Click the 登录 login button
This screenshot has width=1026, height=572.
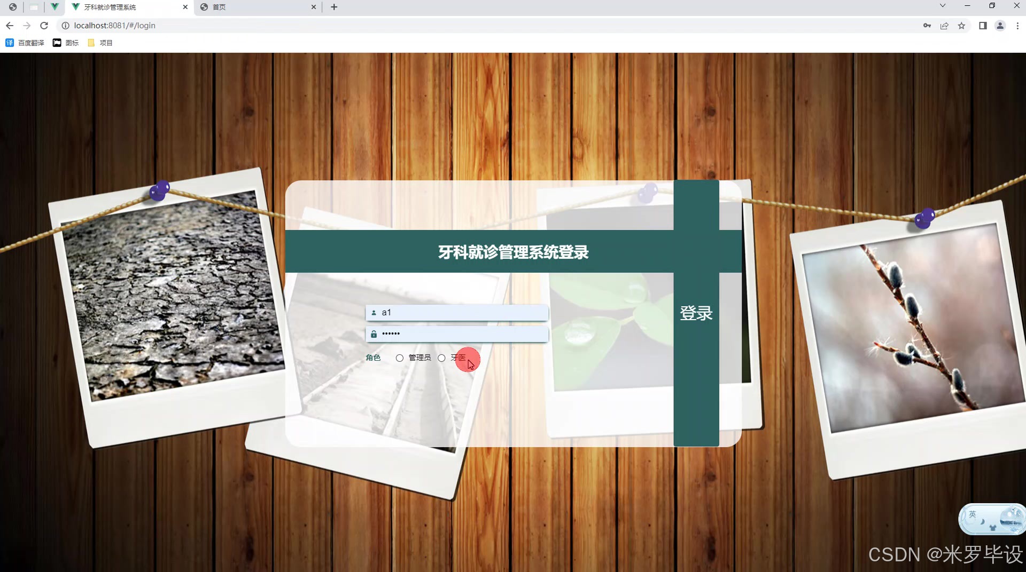[696, 313]
